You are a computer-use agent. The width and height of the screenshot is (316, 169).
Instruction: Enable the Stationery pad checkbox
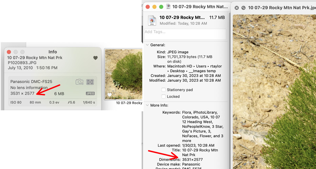[x=164, y=90]
